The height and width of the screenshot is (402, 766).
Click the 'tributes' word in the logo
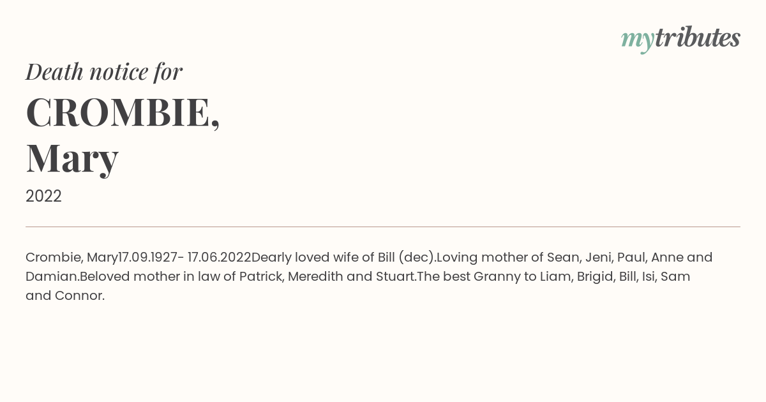tap(698, 38)
